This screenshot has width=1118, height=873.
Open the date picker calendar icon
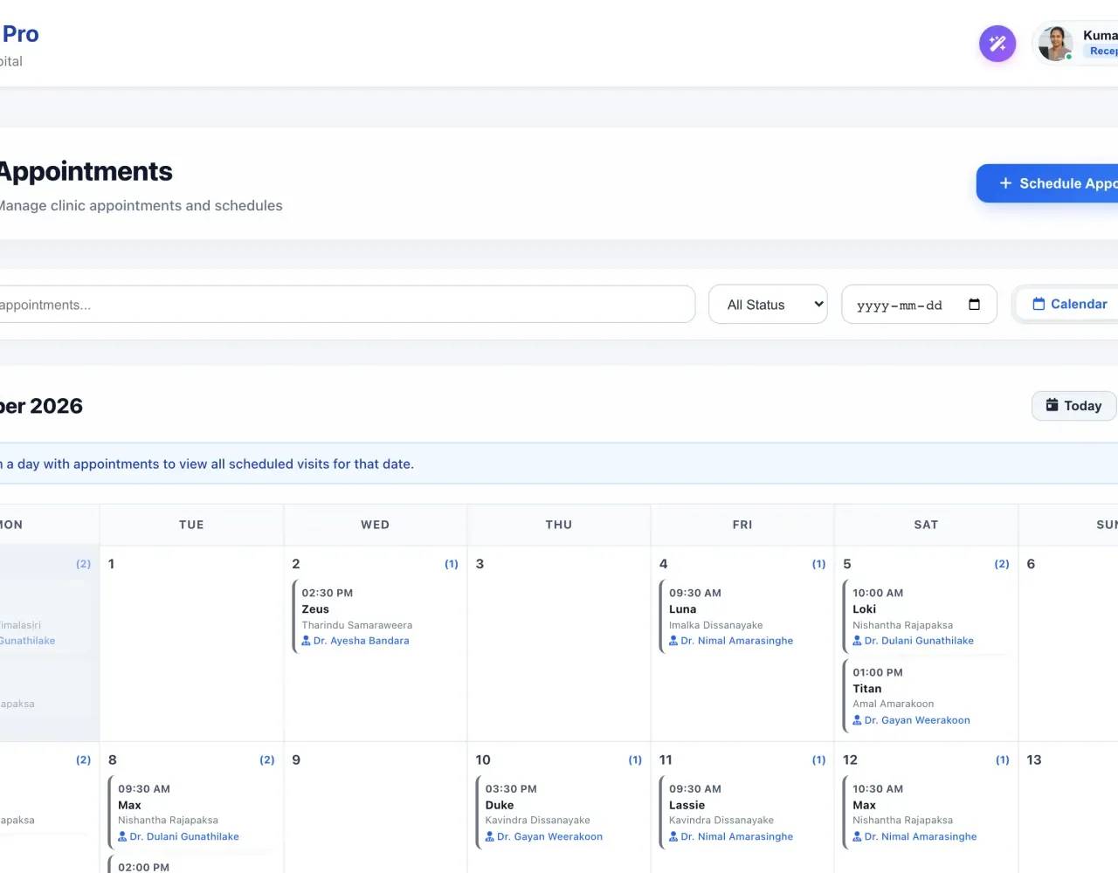coord(975,305)
